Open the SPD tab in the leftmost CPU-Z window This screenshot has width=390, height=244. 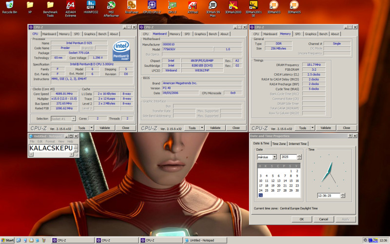click(x=77, y=34)
